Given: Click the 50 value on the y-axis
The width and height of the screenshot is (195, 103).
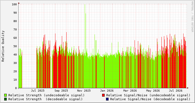Looking at the screenshot, I should click(15, 46).
